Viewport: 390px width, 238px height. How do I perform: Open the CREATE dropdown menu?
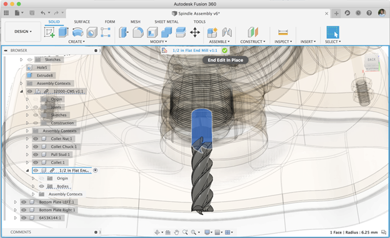(77, 41)
